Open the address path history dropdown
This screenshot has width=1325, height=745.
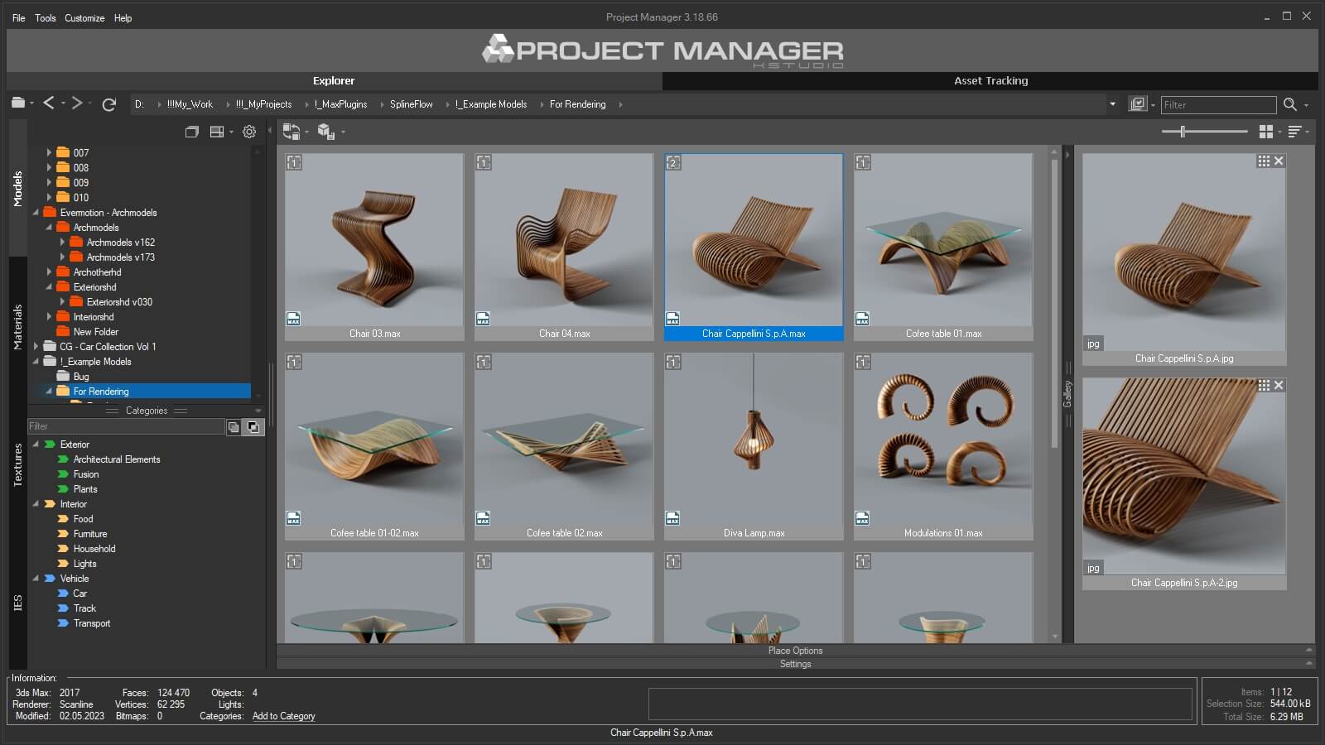coord(1112,104)
